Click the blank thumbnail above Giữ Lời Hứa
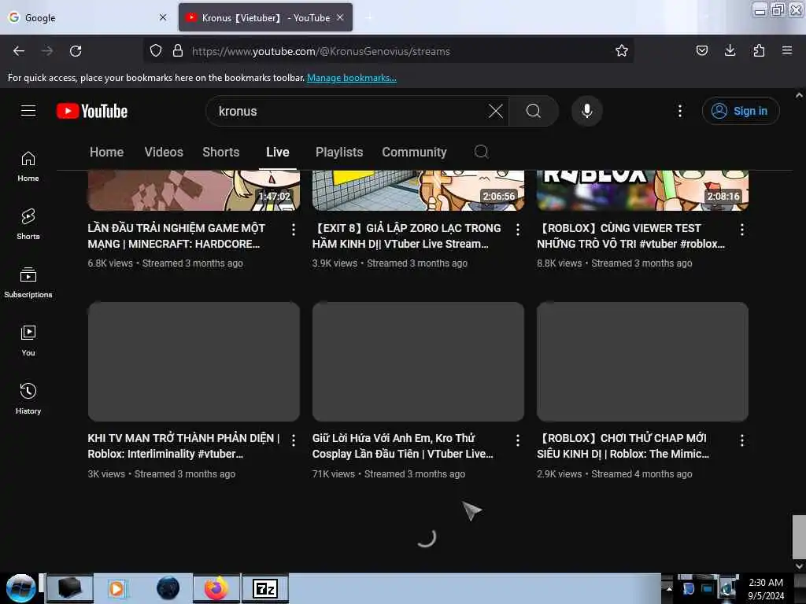Image resolution: width=806 pixels, height=604 pixels. [x=418, y=362]
